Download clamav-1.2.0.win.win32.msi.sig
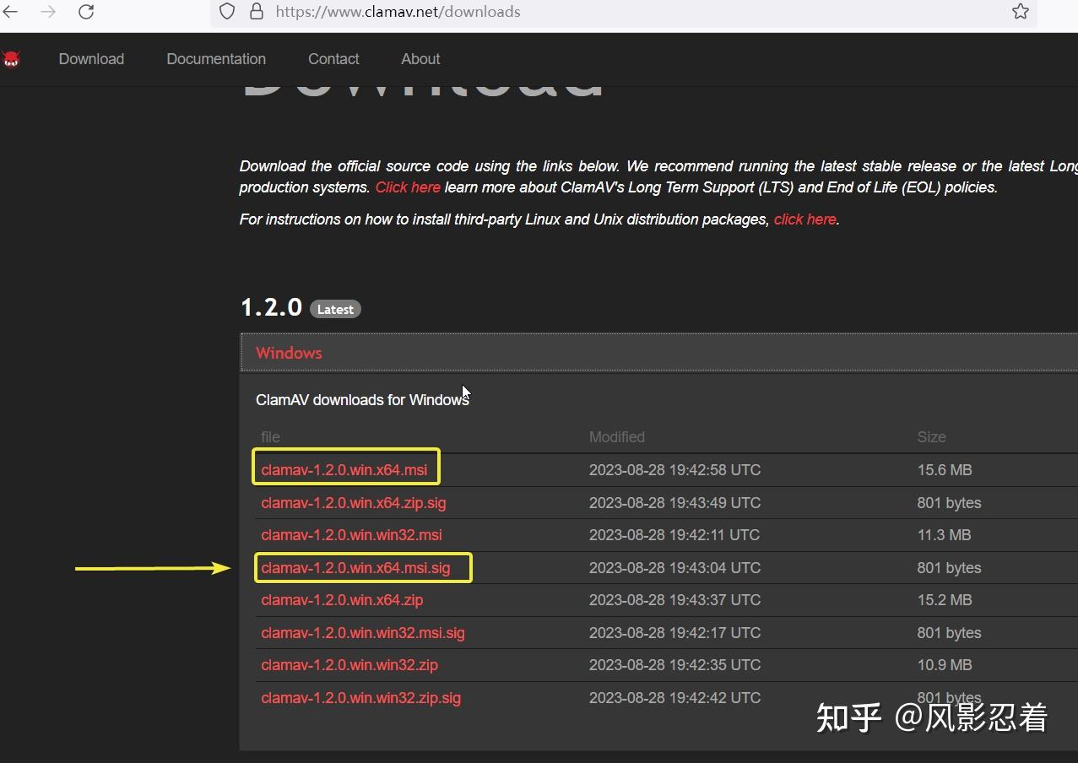 tap(363, 633)
